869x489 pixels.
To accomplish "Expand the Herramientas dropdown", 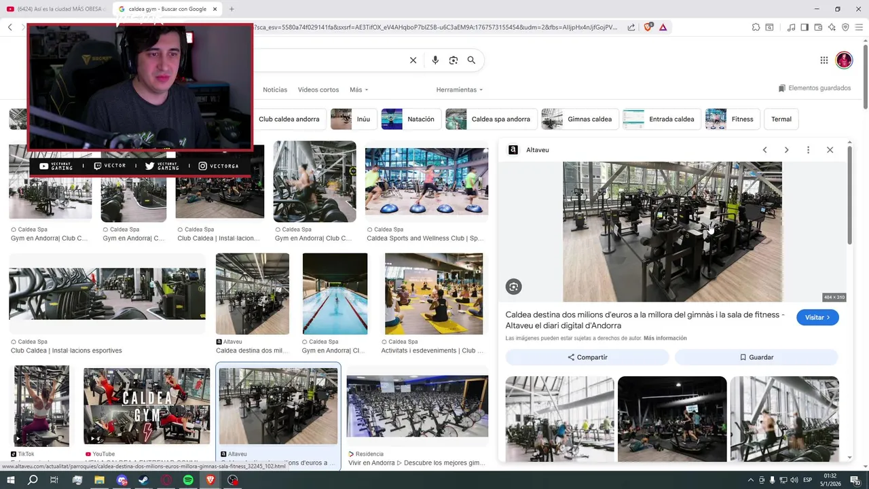I will click(460, 90).
